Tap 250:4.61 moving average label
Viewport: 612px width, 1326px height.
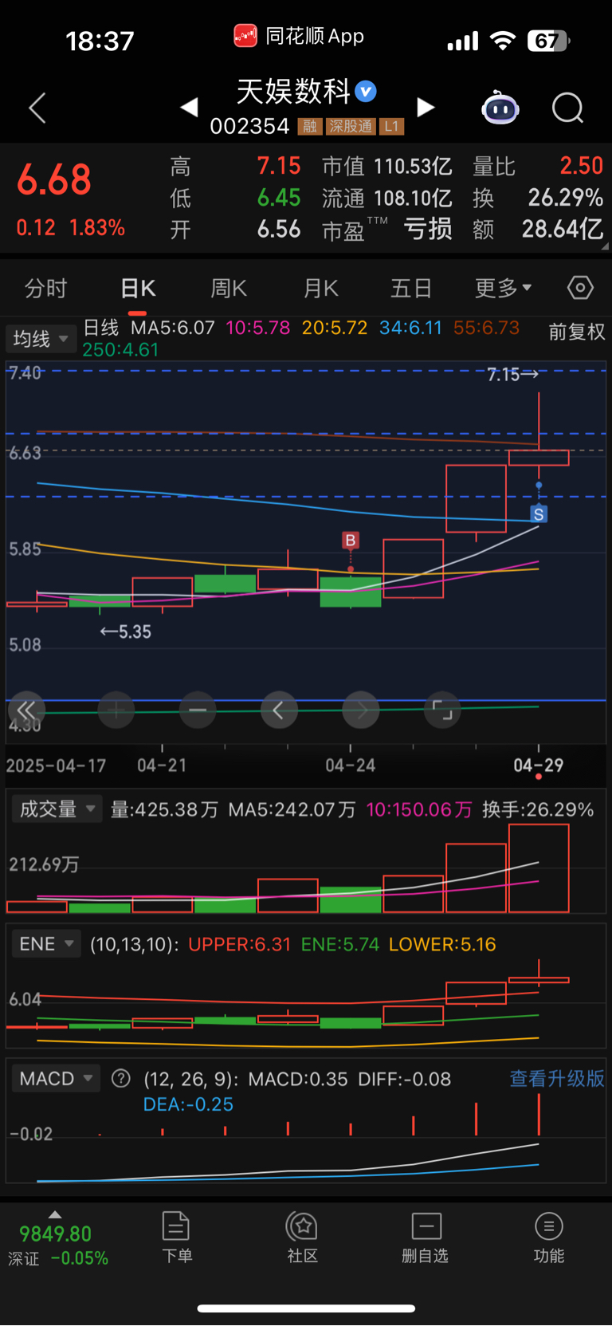120,350
